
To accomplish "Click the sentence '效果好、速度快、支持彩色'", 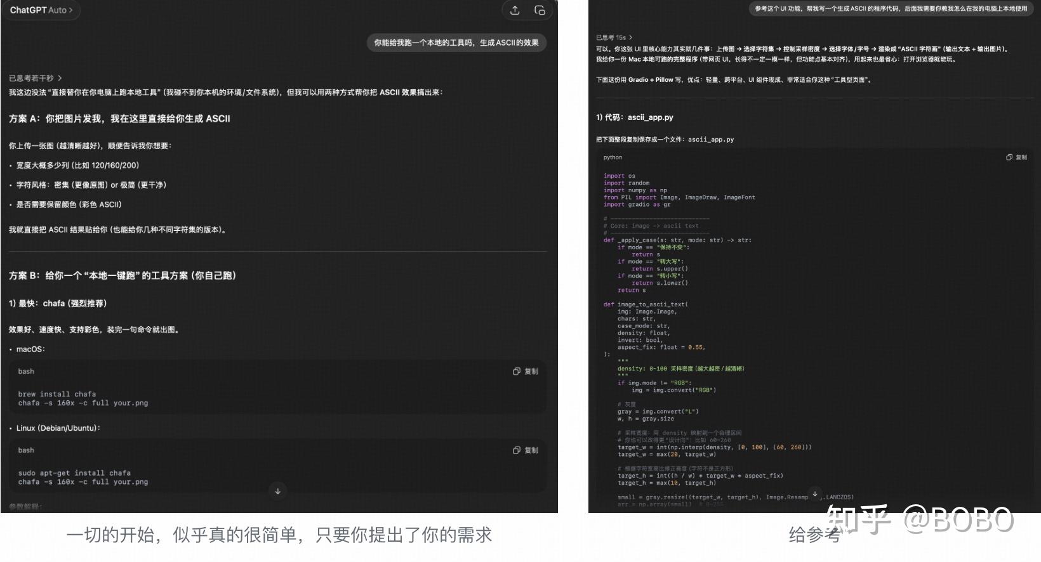I will tap(94, 330).
